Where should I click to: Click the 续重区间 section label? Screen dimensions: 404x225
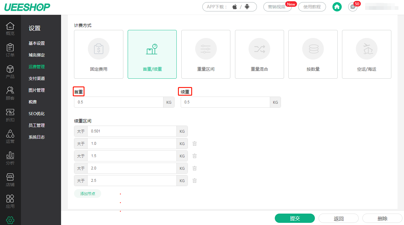[x=83, y=121]
